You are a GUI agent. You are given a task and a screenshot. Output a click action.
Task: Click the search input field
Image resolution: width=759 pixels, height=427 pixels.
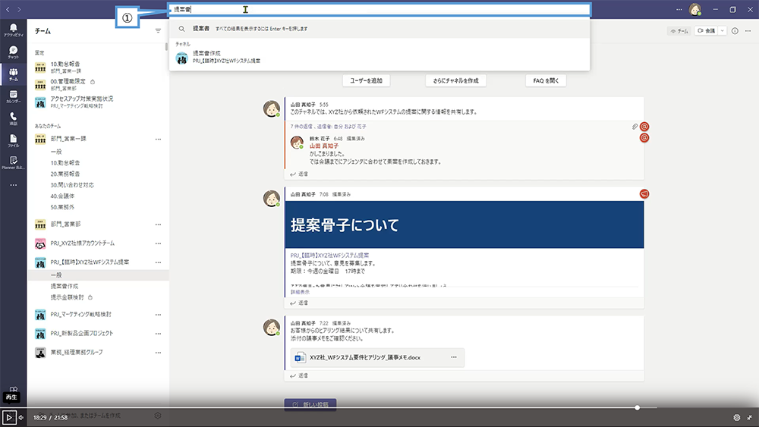click(379, 9)
